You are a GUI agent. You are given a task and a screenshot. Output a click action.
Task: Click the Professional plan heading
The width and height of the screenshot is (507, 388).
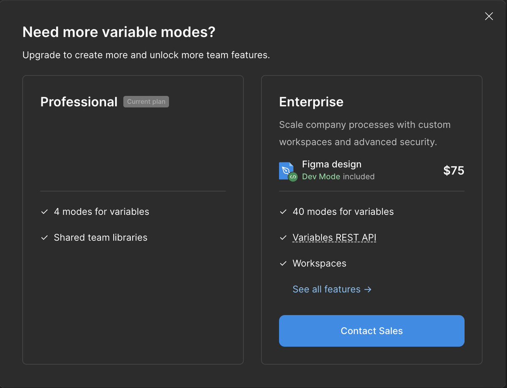[x=79, y=102]
